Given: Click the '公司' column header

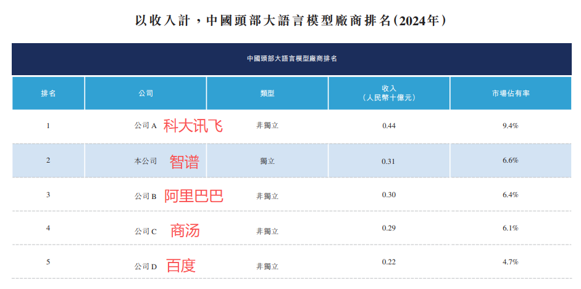Looking at the screenshot, I should point(146,94).
